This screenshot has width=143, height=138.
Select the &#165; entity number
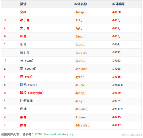(117, 77)
